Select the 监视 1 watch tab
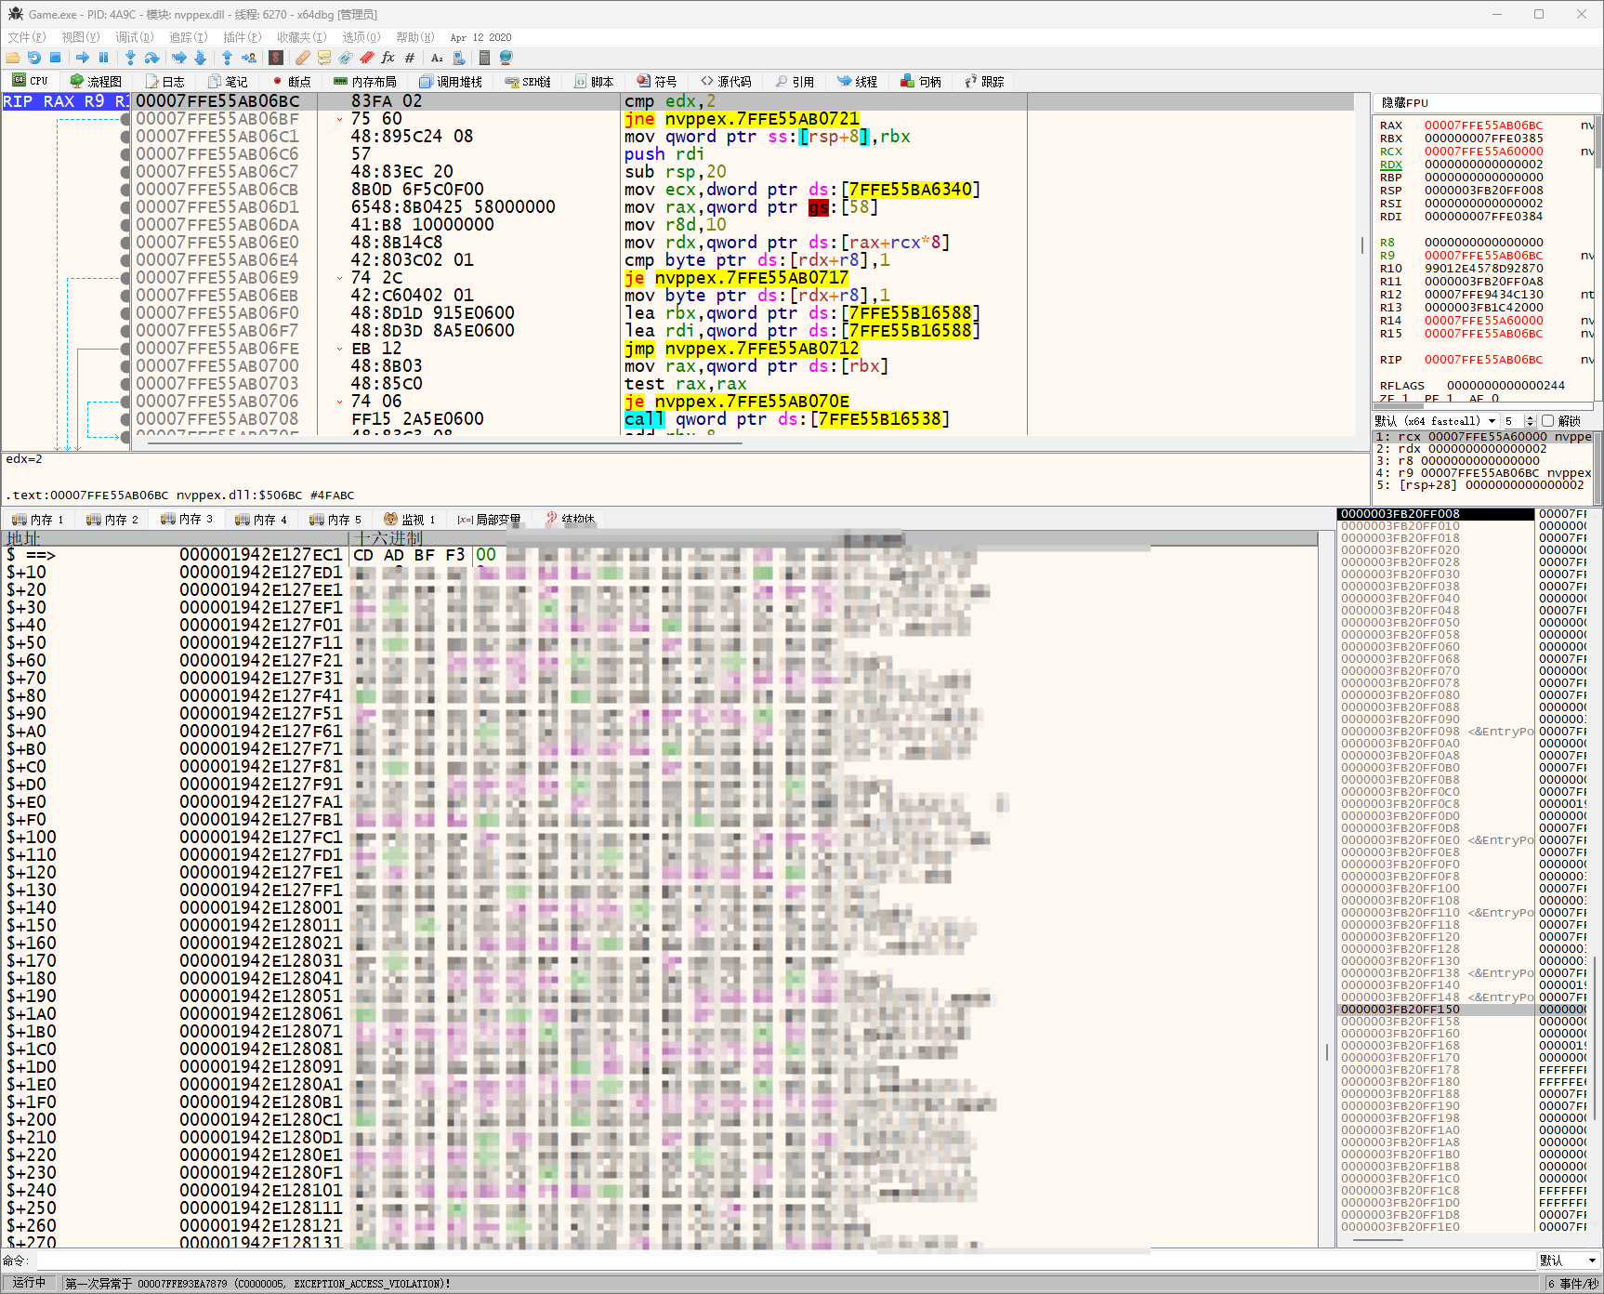 [x=409, y=520]
